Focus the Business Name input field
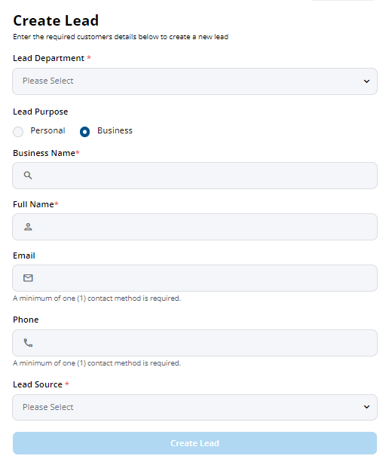The height and width of the screenshot is (462, 389). (194, 176)
